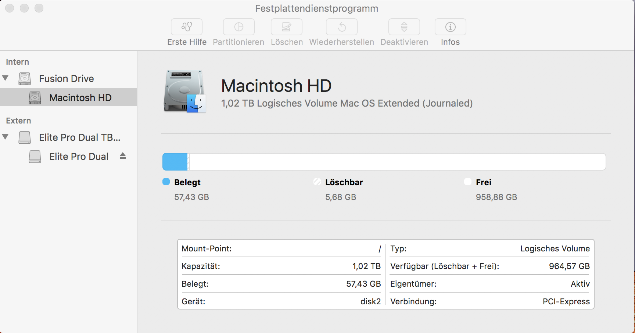Viewport: 635px width, 333px height.
Task: Collapse the Elite Pro Dual TB disclosure triangle
Action: (x=6, y=137)
